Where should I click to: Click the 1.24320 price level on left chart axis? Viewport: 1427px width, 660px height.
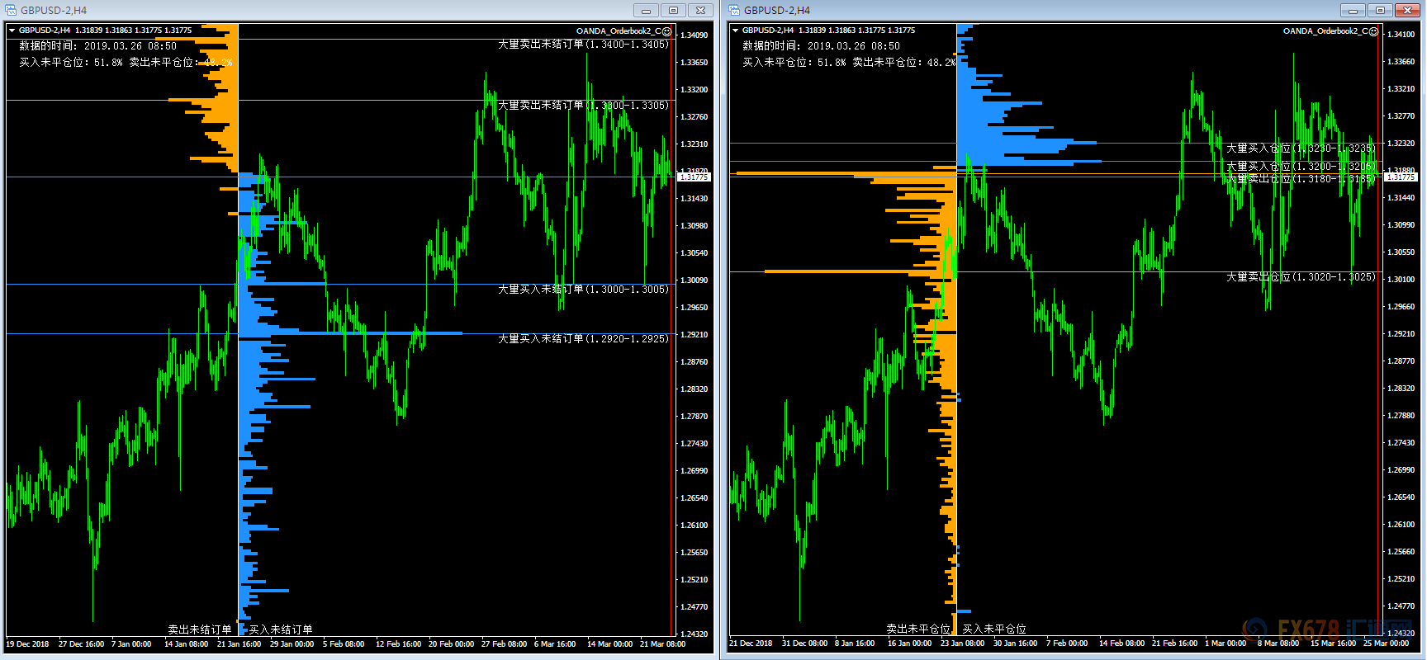pyautogui.click(x=695, y=634)
